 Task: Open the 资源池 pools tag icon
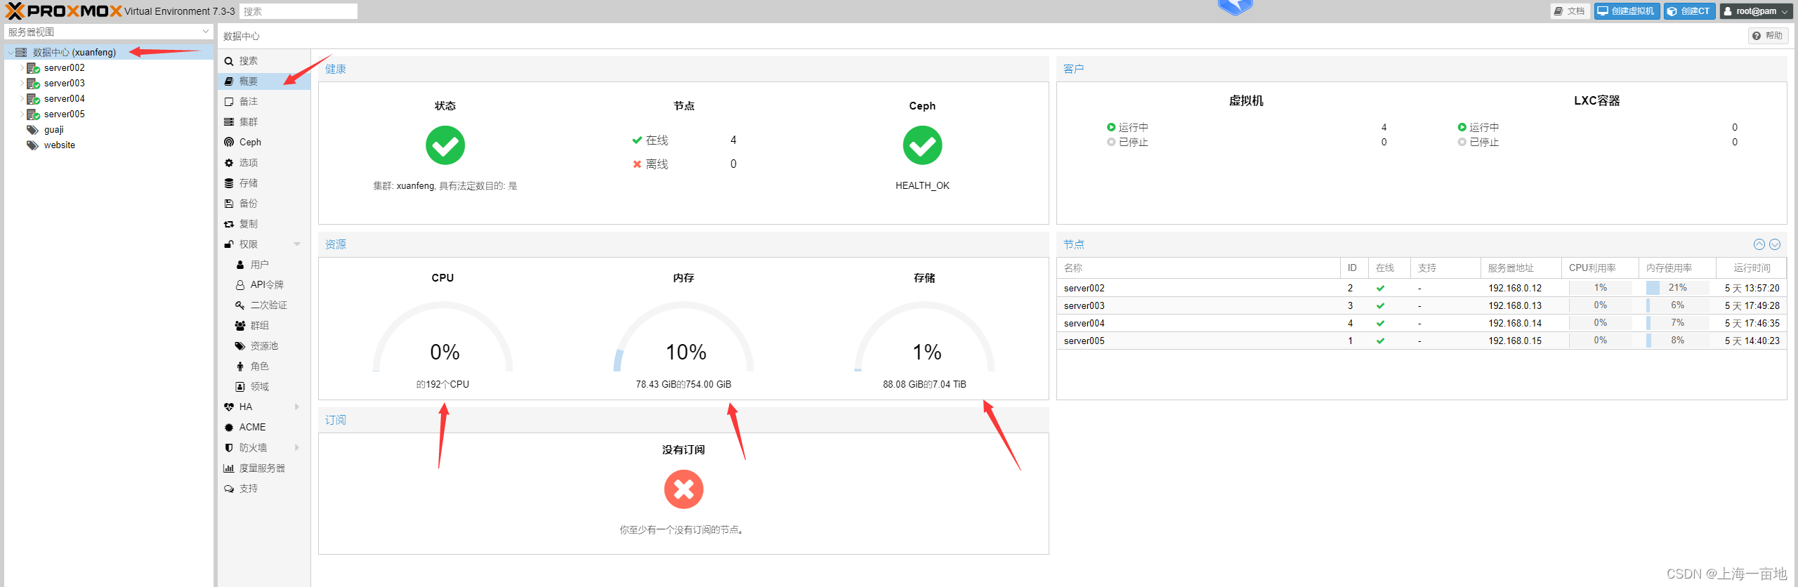240,346
